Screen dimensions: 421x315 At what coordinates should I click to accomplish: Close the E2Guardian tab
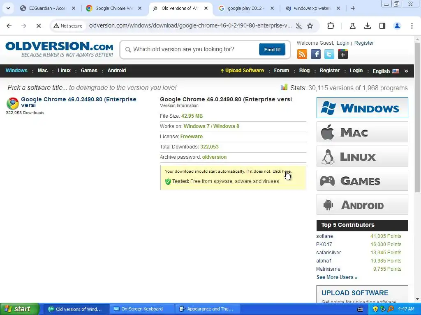click(x=74, y=8)
